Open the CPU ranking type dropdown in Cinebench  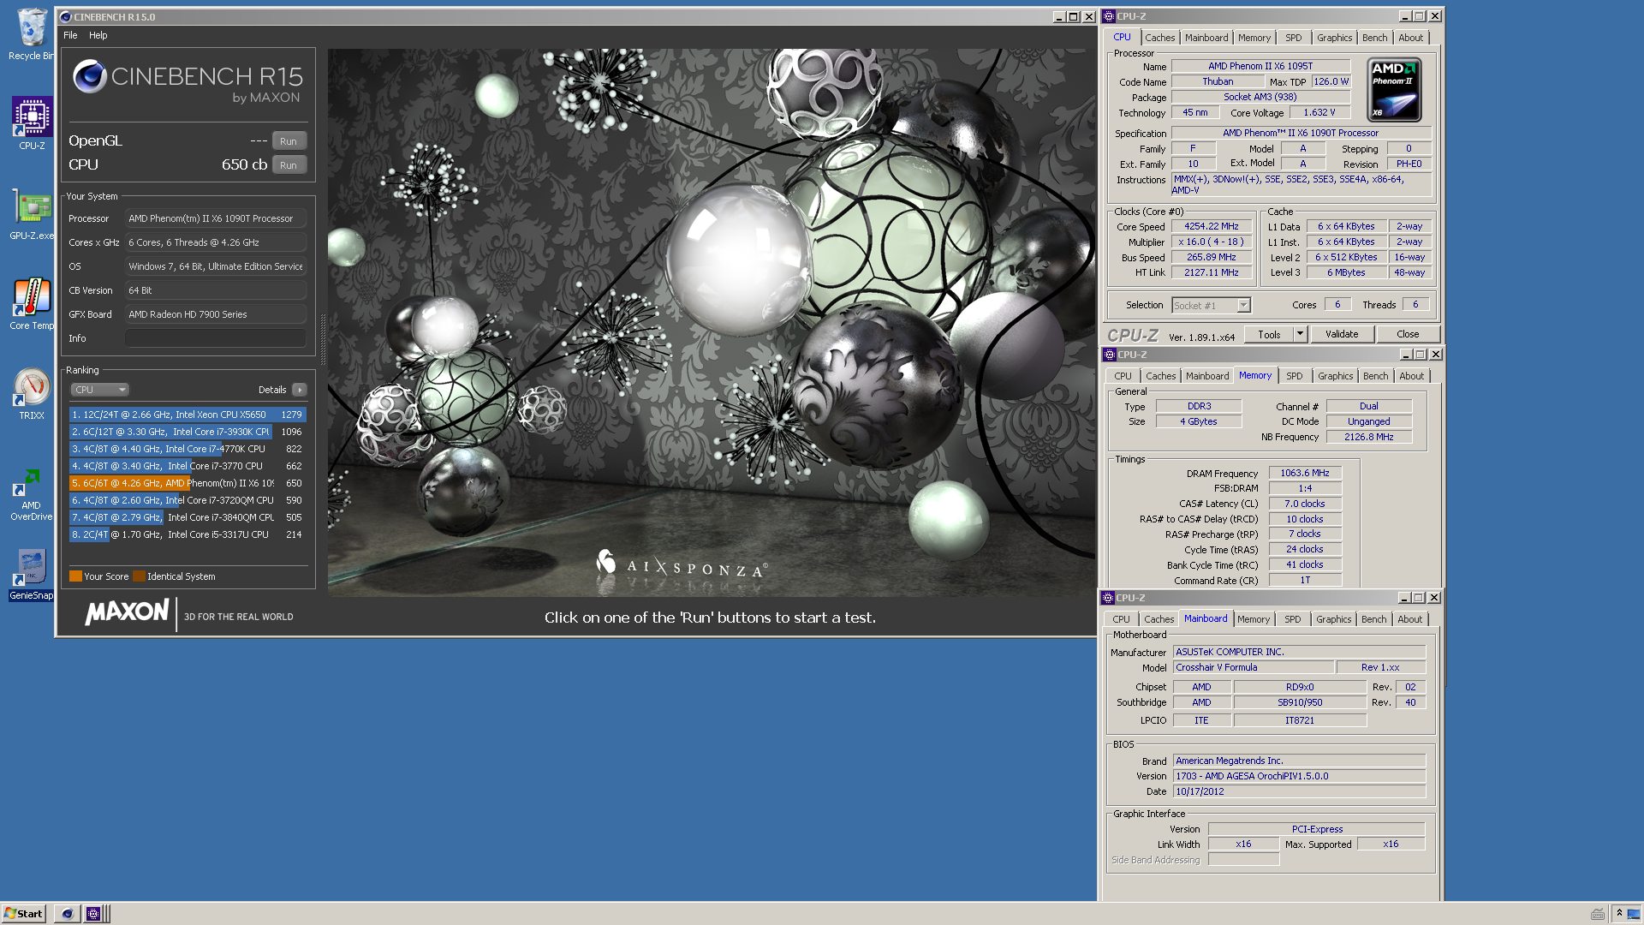(x=99, y=390)
